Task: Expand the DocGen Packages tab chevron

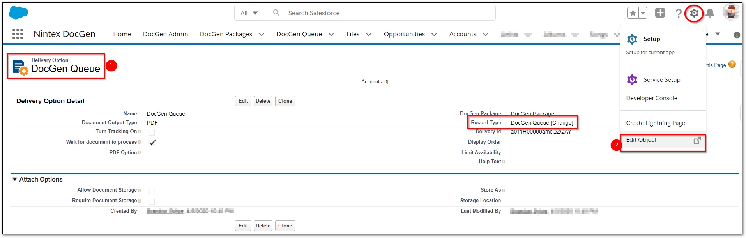Action: pos(262,34)
